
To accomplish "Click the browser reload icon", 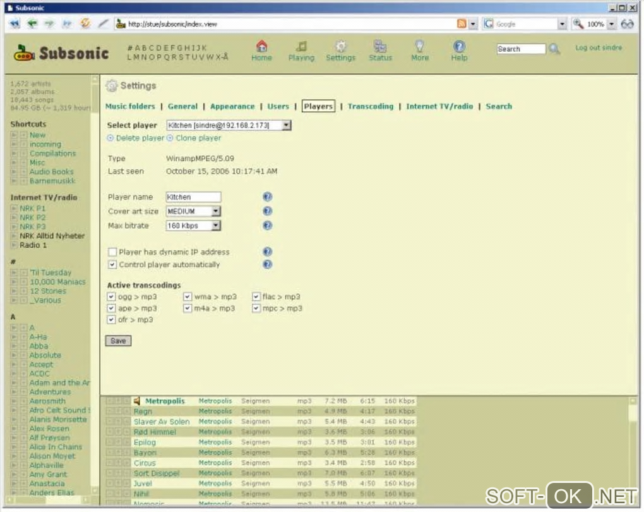I will 85,23.
